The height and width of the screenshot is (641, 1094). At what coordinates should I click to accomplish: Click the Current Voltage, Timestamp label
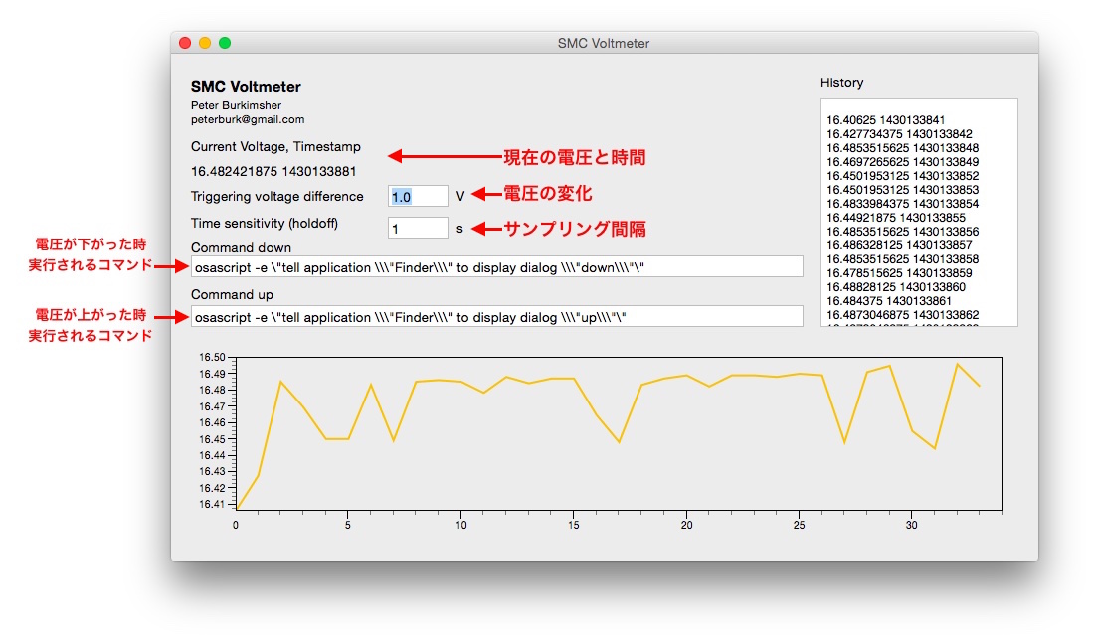point(275,146)
